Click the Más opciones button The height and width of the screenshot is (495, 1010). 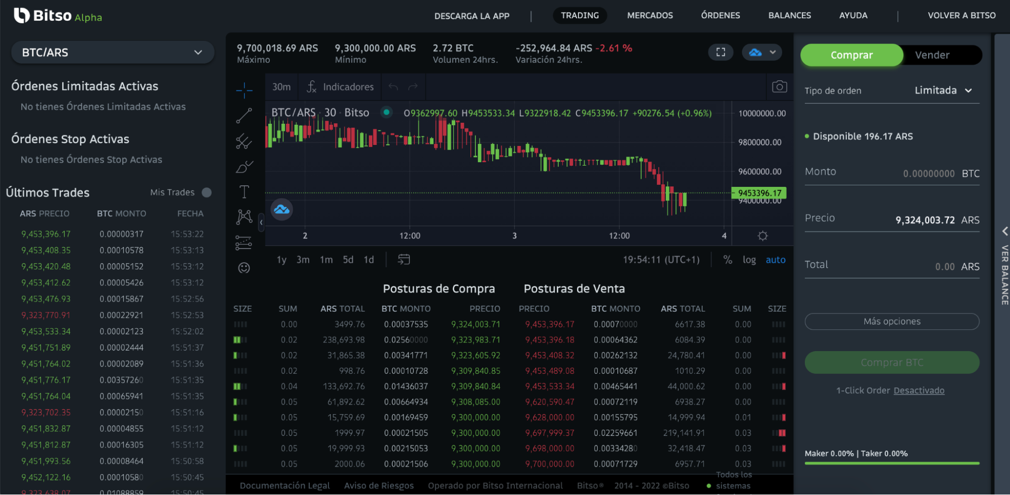tap(892, 322)
